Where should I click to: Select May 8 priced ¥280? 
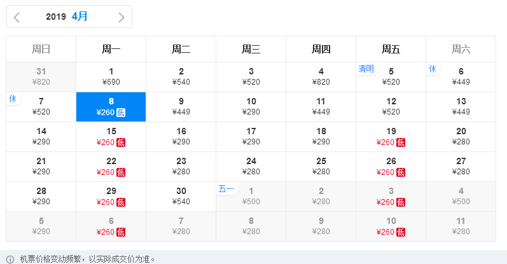251,226
